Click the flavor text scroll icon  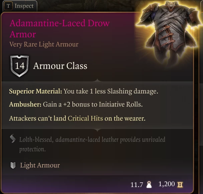(x=13, y=139)
